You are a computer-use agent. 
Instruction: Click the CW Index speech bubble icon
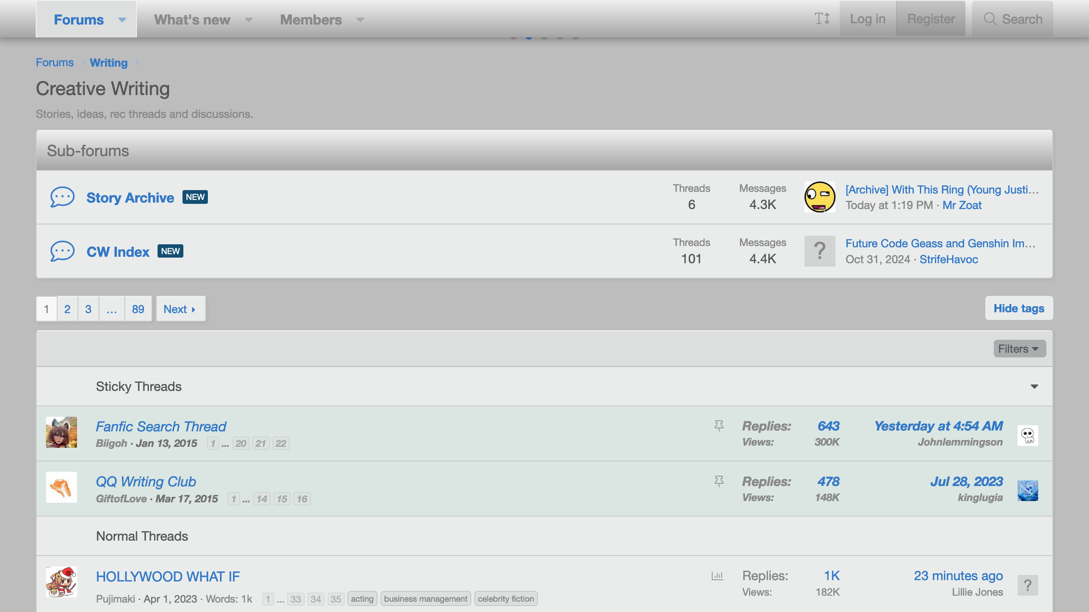point(62,251)
